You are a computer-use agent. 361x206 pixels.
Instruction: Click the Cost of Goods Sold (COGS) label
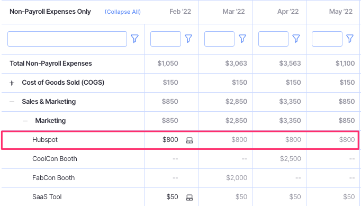[63, 83]
